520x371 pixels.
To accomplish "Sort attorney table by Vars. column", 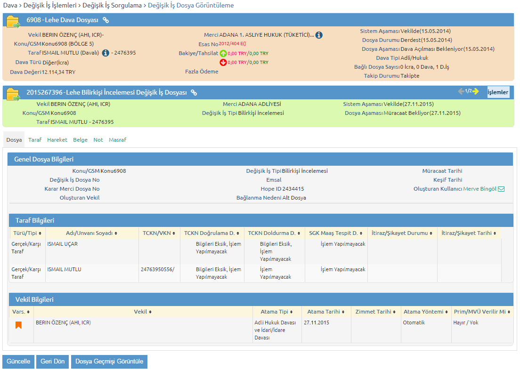I will [21, 312].
